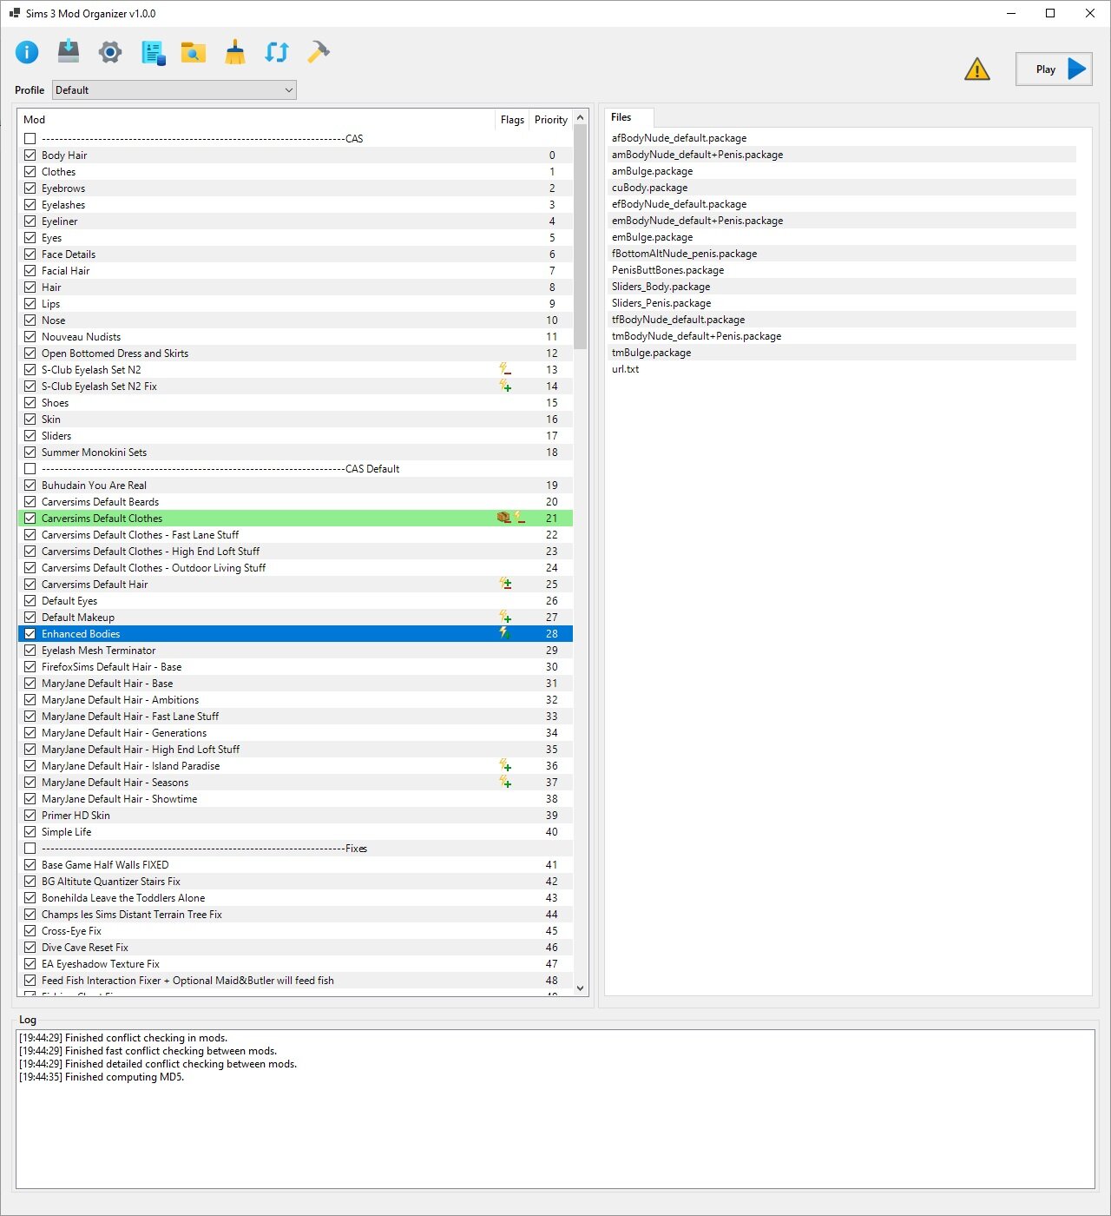Open the settings gear icon
The width and height of the screenshot is (1111, 1216).
point(110,52)
